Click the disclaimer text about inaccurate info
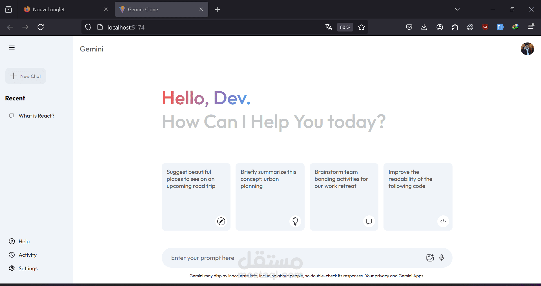Viewport: 541px width, 286px height. (307, 276)
